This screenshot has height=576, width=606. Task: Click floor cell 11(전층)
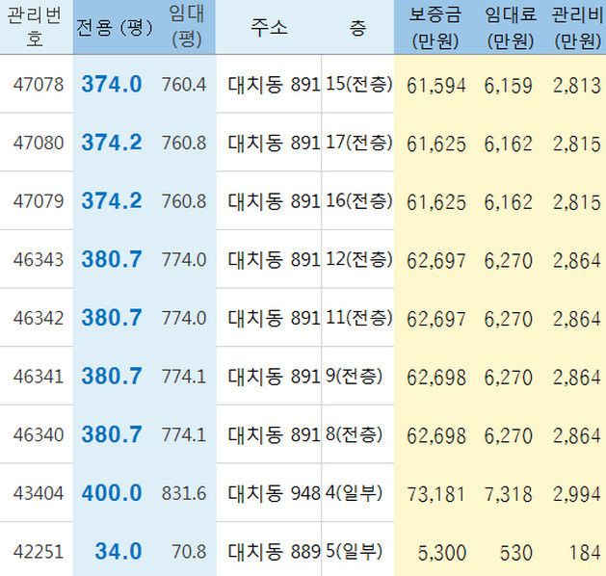click(359, 318)
